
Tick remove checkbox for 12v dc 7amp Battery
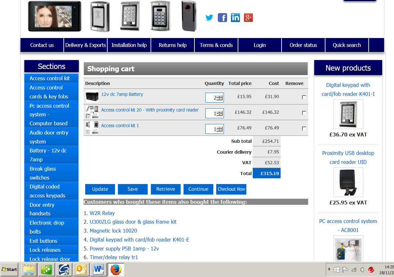click(x=304, y=97)
